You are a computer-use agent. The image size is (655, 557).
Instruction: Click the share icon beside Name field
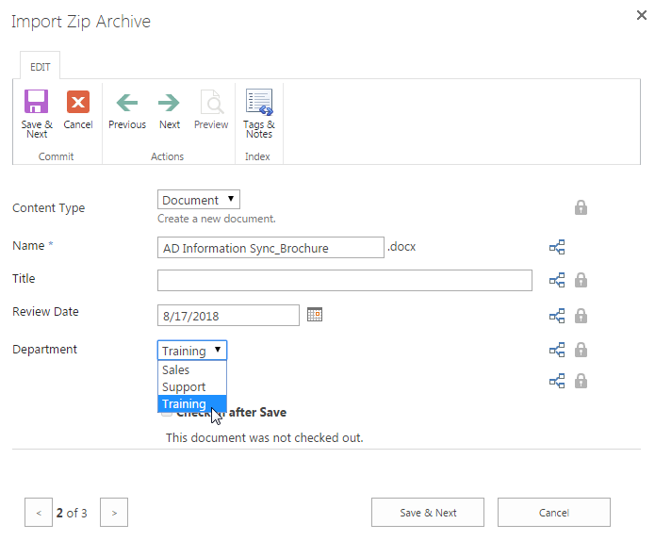(557, 248)
